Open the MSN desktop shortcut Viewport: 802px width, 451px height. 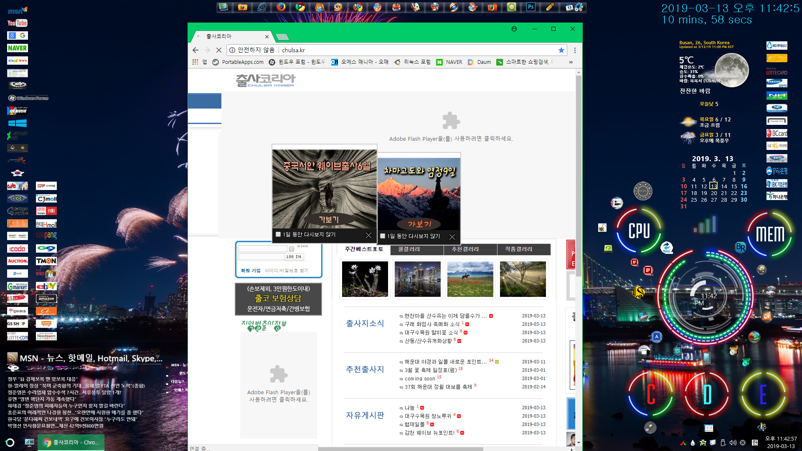(17, 10)
